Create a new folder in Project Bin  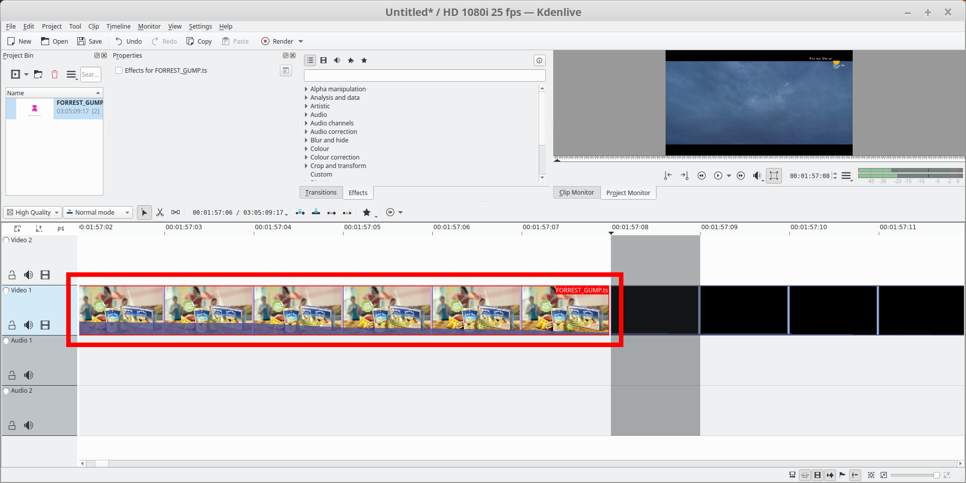pos(38,74)
